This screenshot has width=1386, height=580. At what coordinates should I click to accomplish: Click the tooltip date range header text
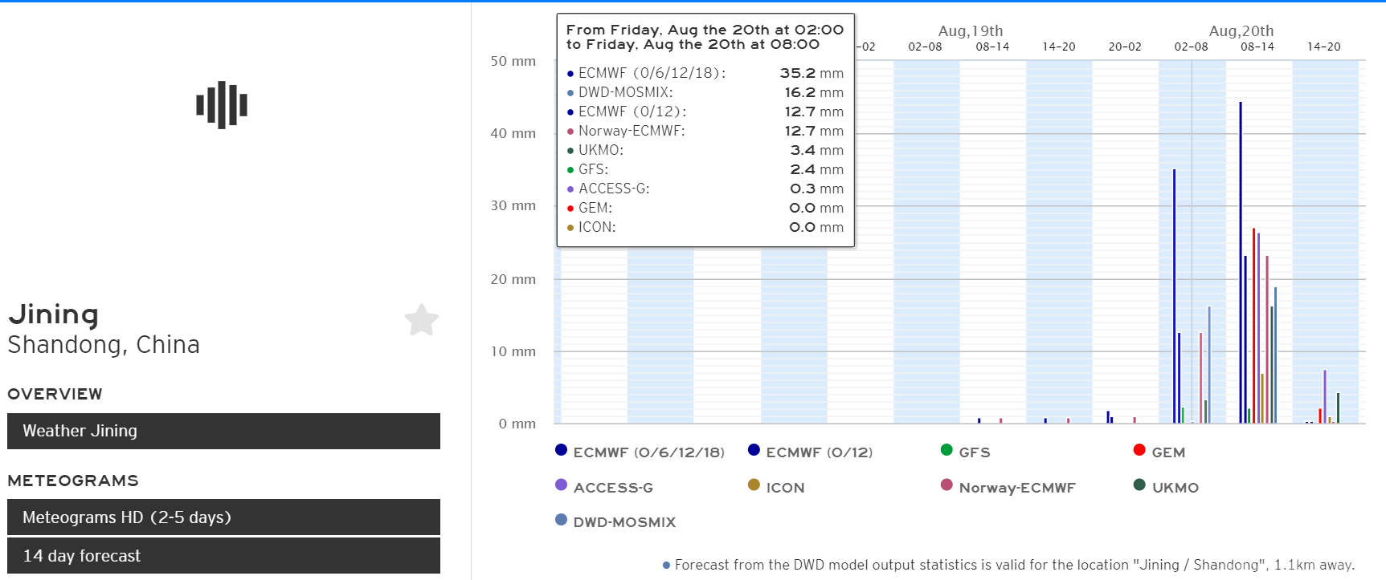705,37
